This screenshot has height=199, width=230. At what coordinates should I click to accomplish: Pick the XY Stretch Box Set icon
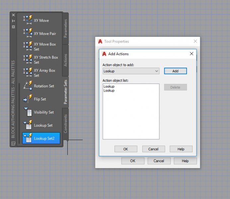click(28, 59)
